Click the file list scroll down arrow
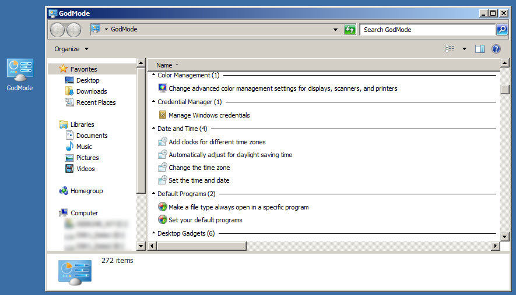The image size is (516, 295). point(504,236)
